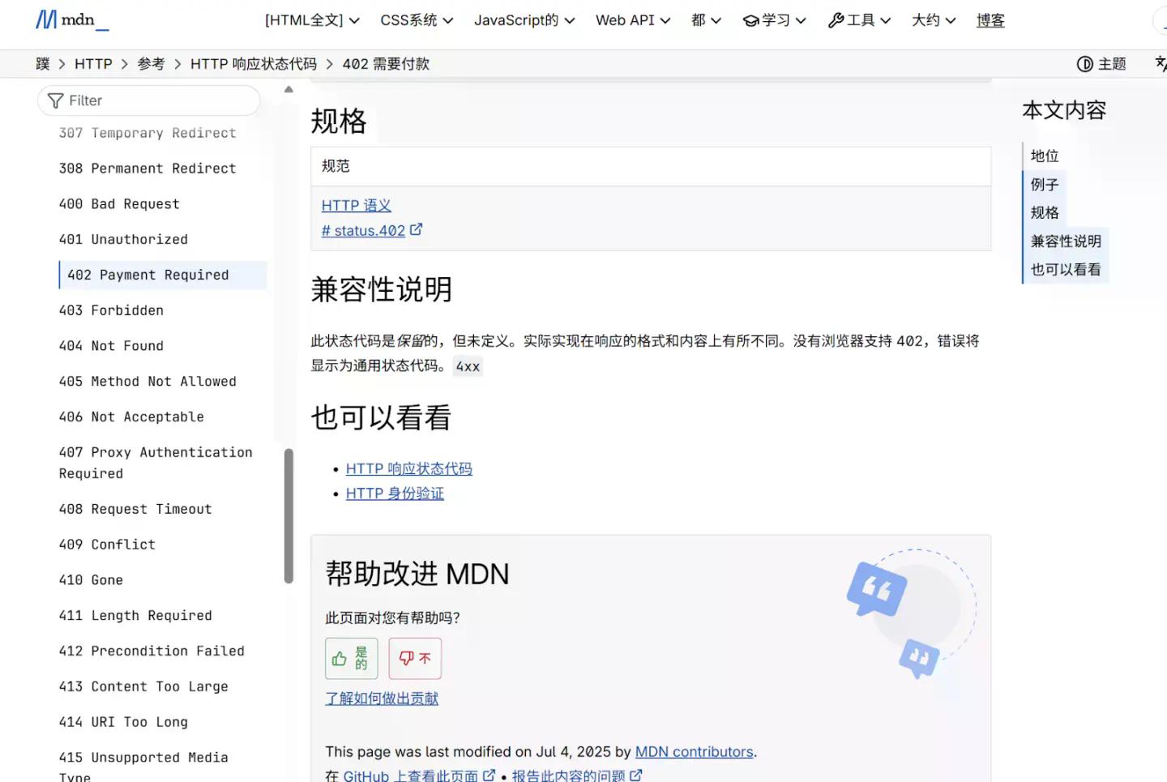Open the 博客 menu item

point(990,20)
